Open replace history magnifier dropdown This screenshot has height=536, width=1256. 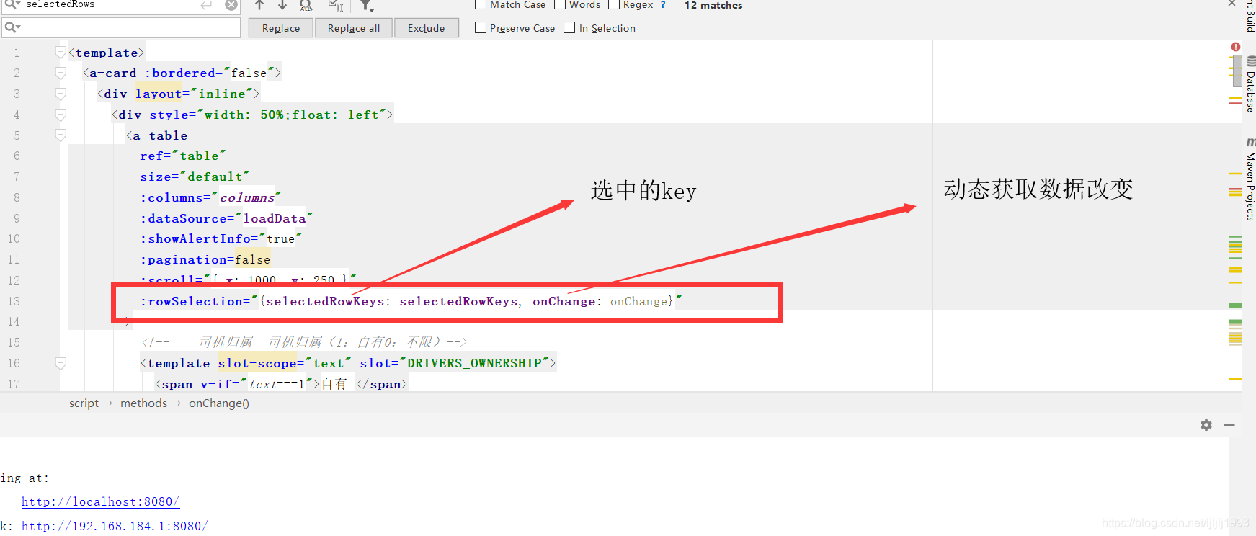(x=12, y=27)
